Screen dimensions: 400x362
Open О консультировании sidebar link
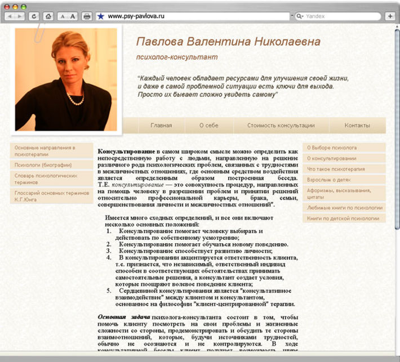(x=344, y=158)
